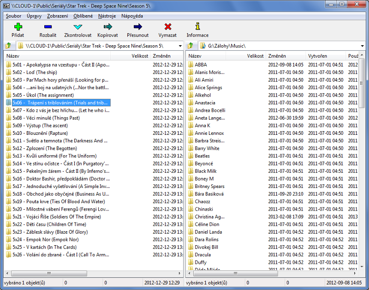Open Informace with the yellow i icon

coord(197,27)
